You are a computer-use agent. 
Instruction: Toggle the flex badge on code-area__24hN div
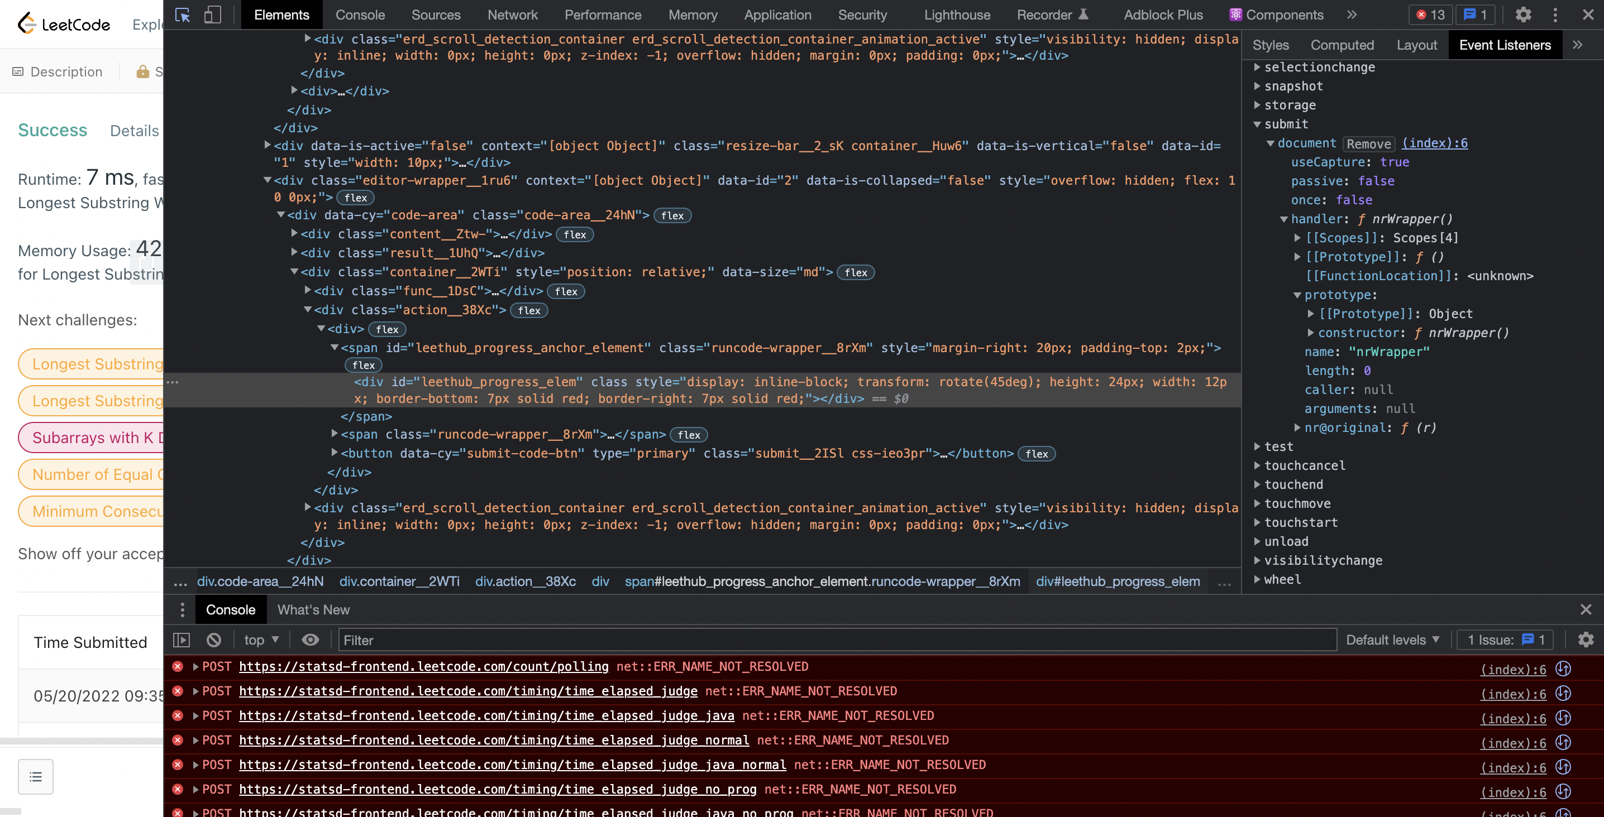(x=672, y=215)
